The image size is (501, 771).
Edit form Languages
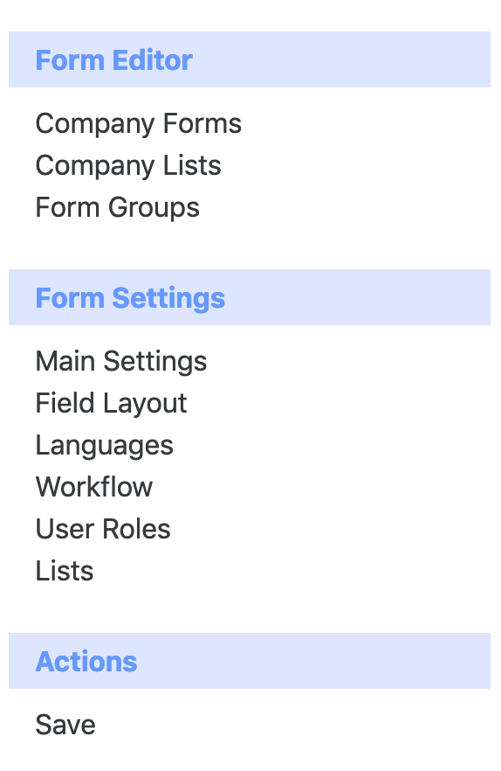[x=104, y=446]
